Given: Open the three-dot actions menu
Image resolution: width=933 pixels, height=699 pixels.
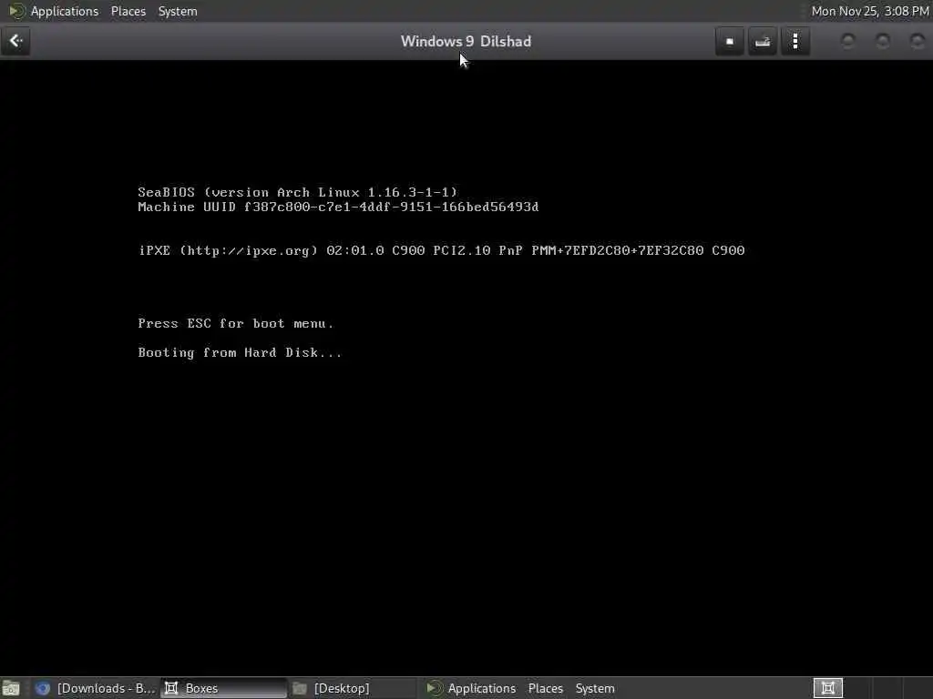Looking at the screenshot, I should 795,41.
